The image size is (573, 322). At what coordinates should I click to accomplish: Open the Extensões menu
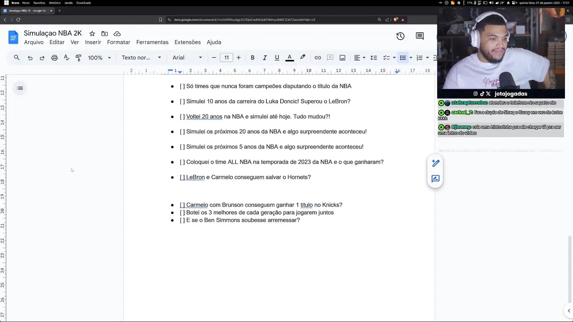pyautogui.click(x=188, y=42)
